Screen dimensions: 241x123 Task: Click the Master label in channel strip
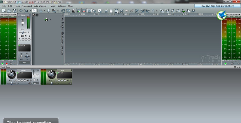[x=23, y=15]
